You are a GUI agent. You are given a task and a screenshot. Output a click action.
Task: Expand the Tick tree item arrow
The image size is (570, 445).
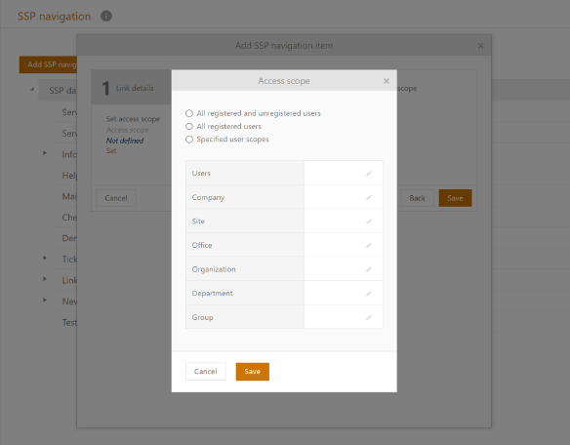click(x=45, y=259)
